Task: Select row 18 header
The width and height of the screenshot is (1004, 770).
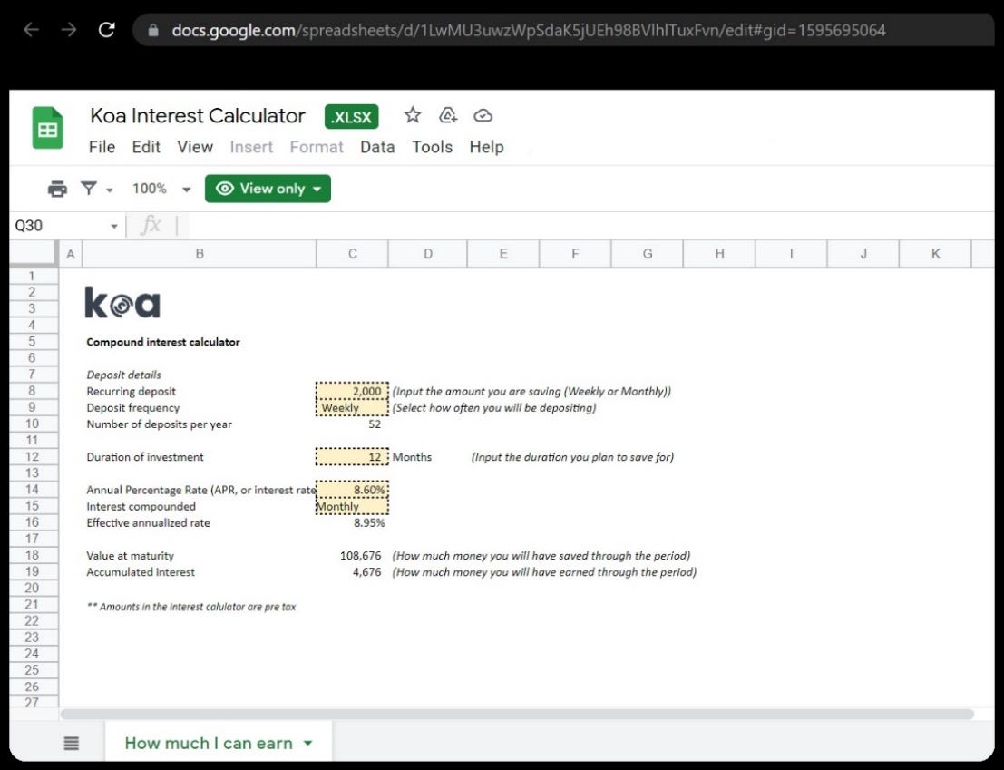Action: (32, 556)
